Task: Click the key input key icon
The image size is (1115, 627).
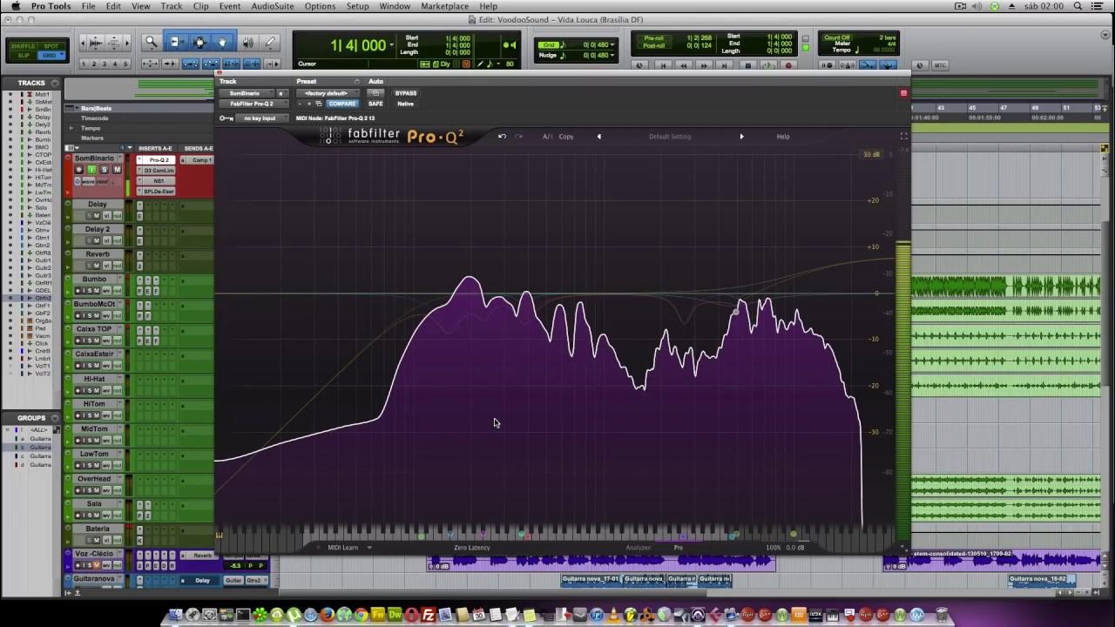Action: click(226, 118)
